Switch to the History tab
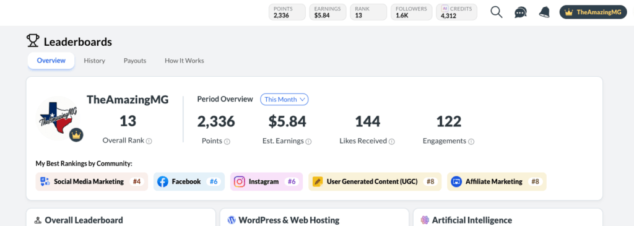 click(x=95, y=61)
